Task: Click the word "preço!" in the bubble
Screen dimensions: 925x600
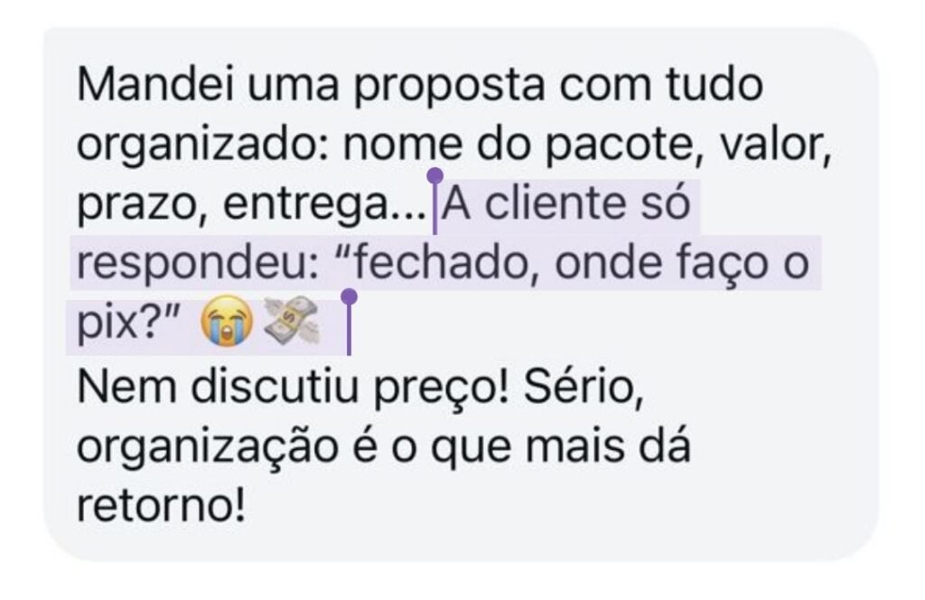Action: pos(442,390)
